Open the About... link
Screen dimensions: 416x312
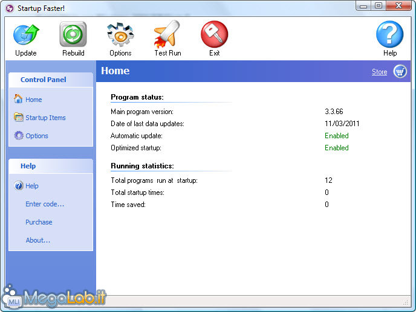coord(38,240)
